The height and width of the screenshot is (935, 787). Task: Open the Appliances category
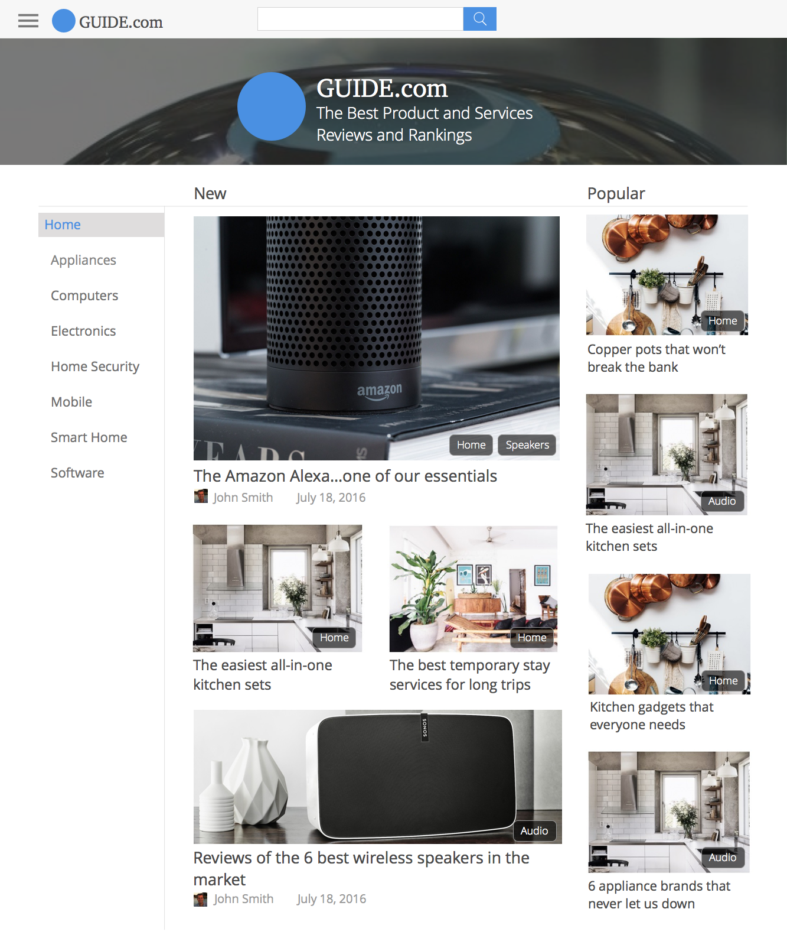tap(83, 260)
